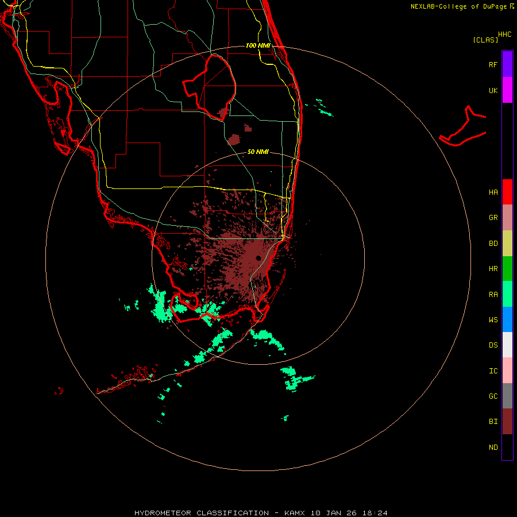Click the 'HA' legend label
This screenshot has height=517, width=517.
pos(493,192)
